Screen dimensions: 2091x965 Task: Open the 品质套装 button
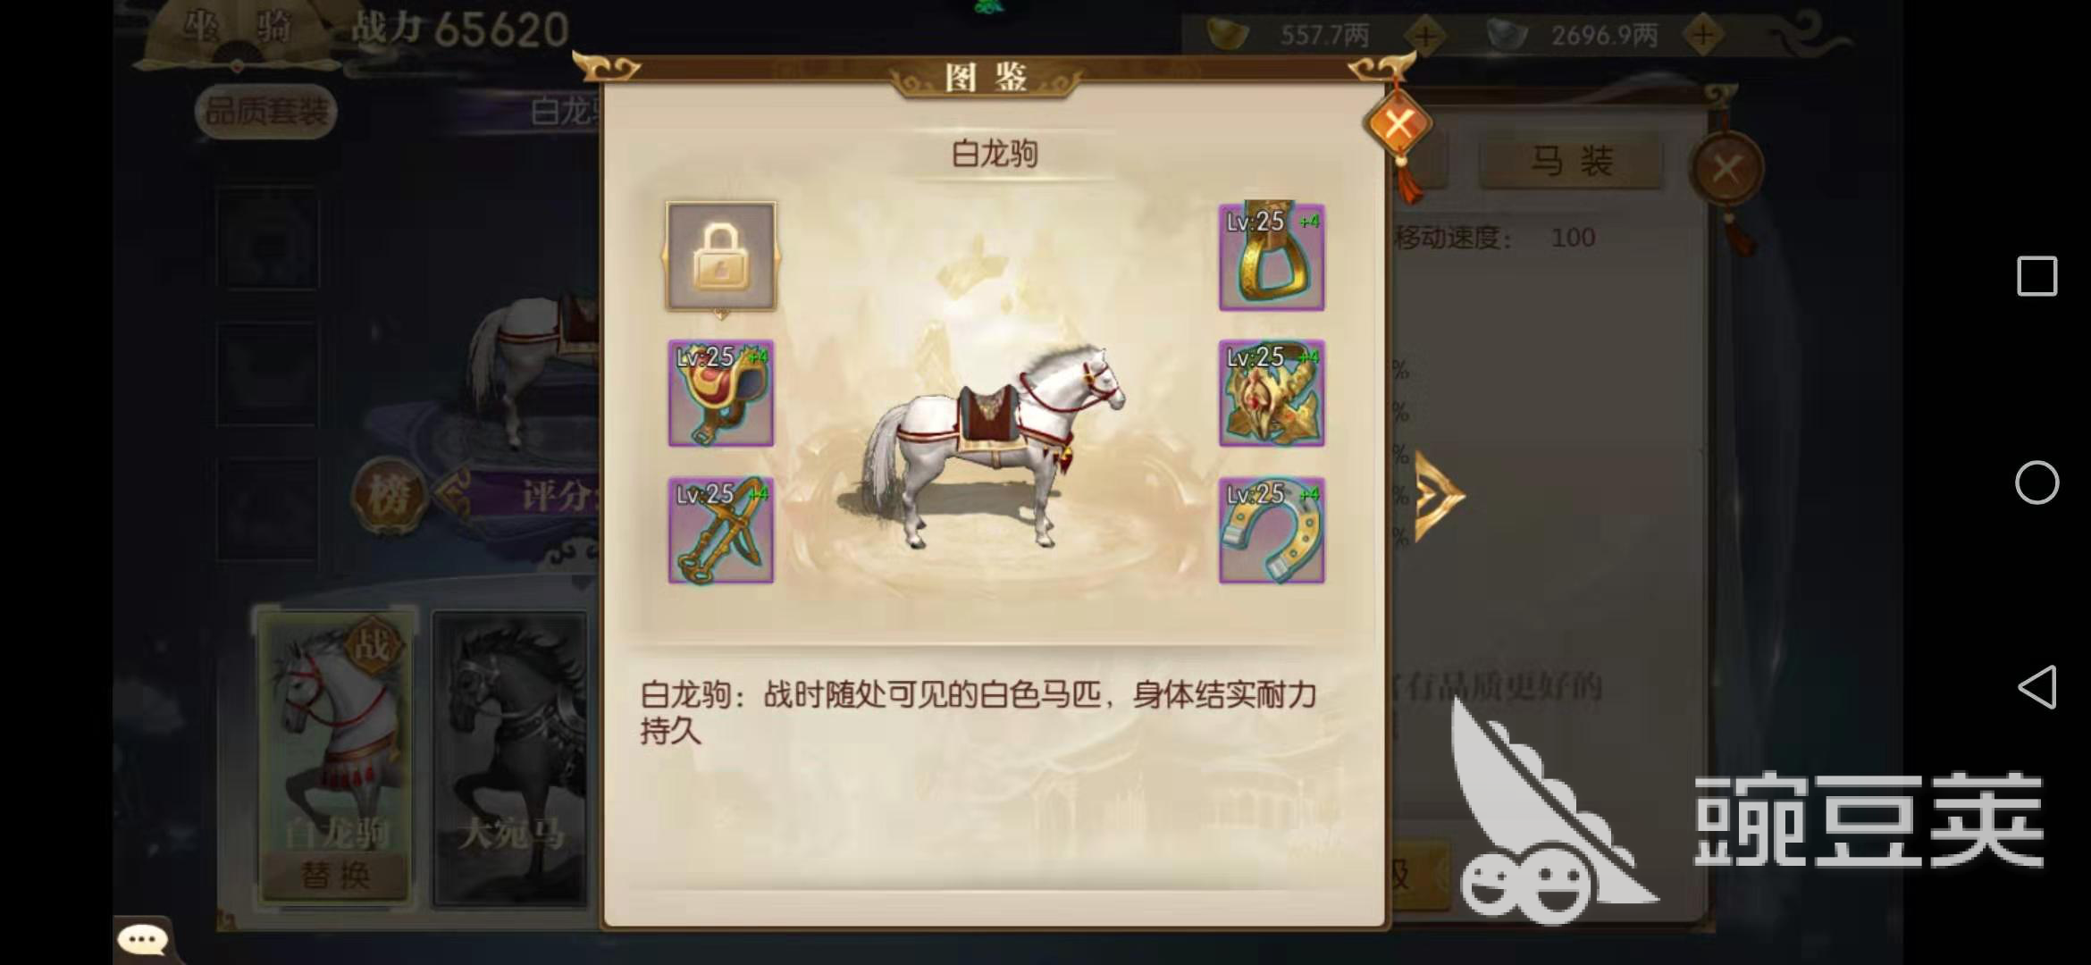click(265, 112)
